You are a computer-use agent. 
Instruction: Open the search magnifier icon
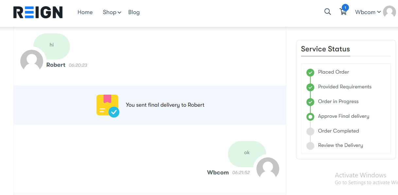click(327, 12)
